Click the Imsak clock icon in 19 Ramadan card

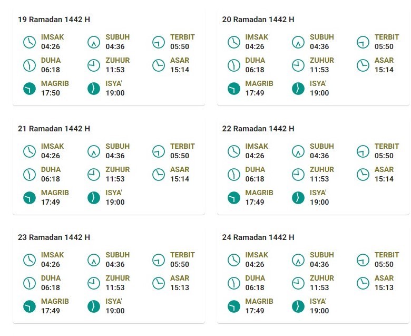30,42
